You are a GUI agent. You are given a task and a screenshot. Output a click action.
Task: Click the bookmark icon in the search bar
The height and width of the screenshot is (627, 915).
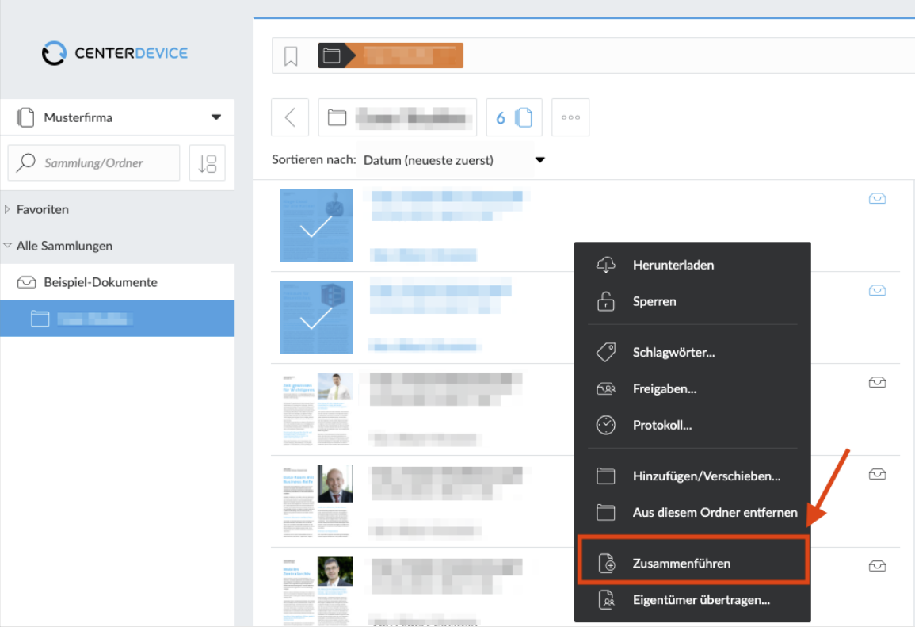coord(291,56)
